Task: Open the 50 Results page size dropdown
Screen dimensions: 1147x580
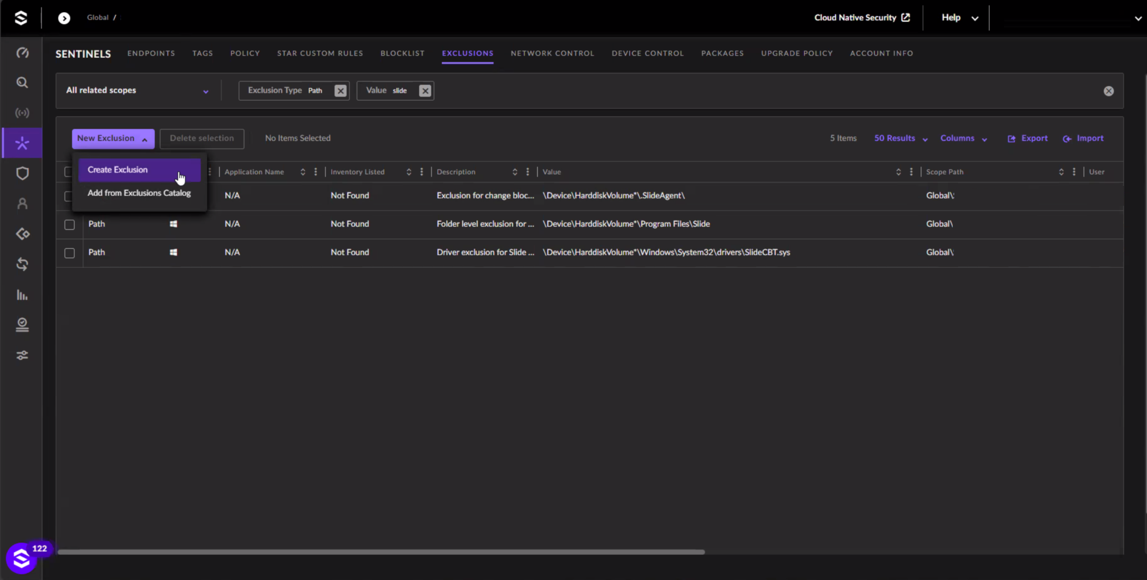Action: [x=901, y=138]
